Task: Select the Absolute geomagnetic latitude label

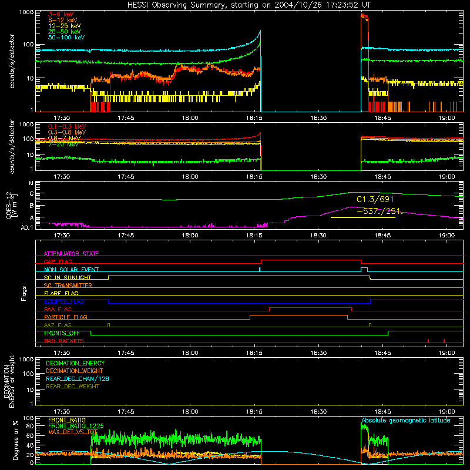Action: pos(406,420)
